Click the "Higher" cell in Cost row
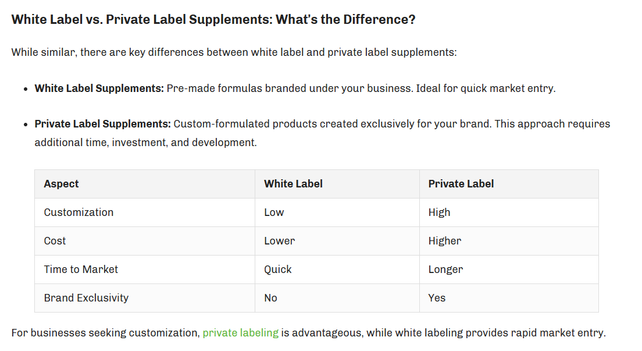642x351 pixels. [445, 241]
